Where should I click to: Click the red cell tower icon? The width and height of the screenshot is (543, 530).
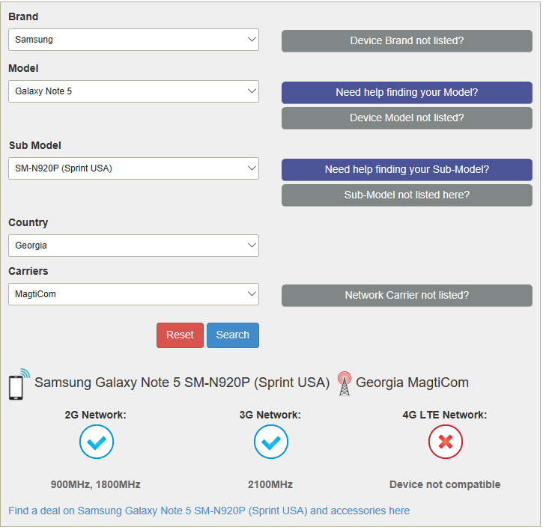344,383
